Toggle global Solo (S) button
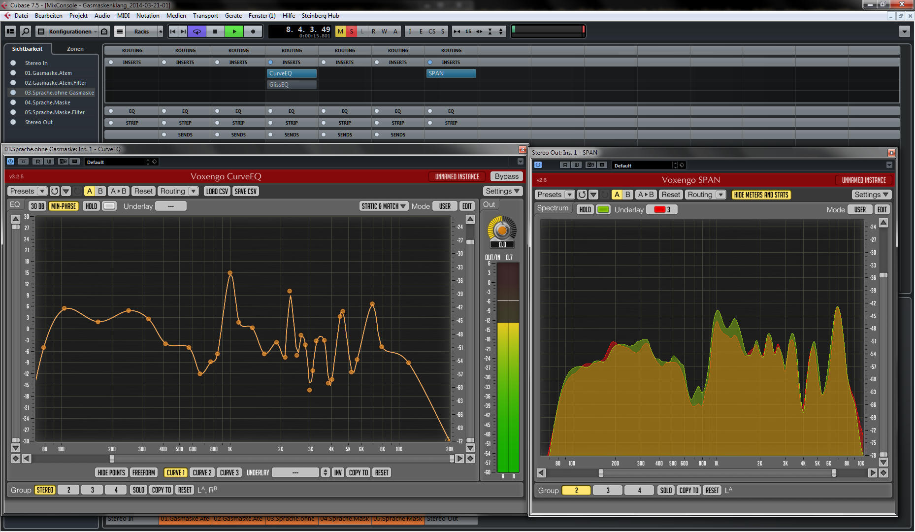The width and height of the screenshot is (915, 532). point(351,32)
